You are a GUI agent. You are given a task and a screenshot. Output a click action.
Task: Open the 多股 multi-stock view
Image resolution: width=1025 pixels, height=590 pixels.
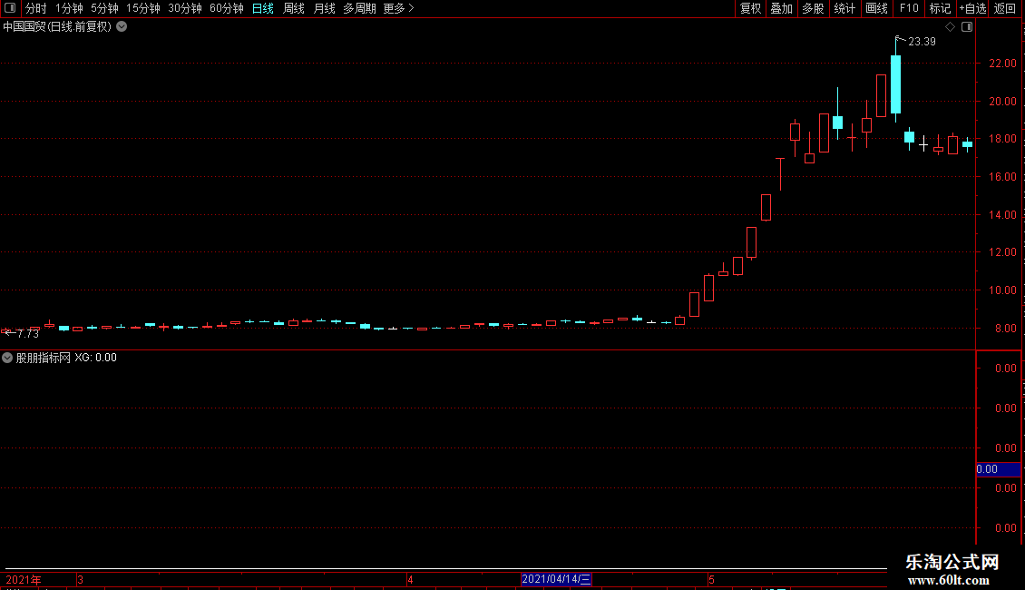click(x=813, y=8)
